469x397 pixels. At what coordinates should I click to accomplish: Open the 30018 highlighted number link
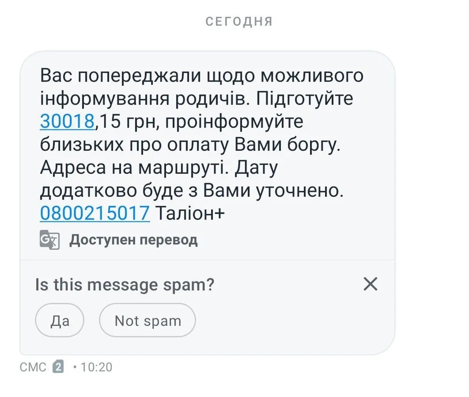click(68, 122)
